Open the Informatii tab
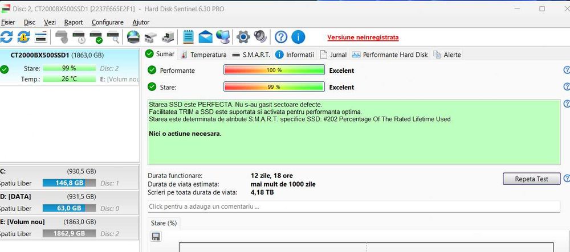This screenshot has height=252, width=570. tap(295, 55)
